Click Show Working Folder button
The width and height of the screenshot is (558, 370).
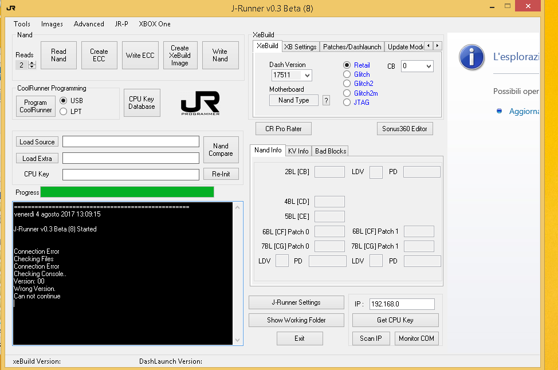click(x=296, y=320)
